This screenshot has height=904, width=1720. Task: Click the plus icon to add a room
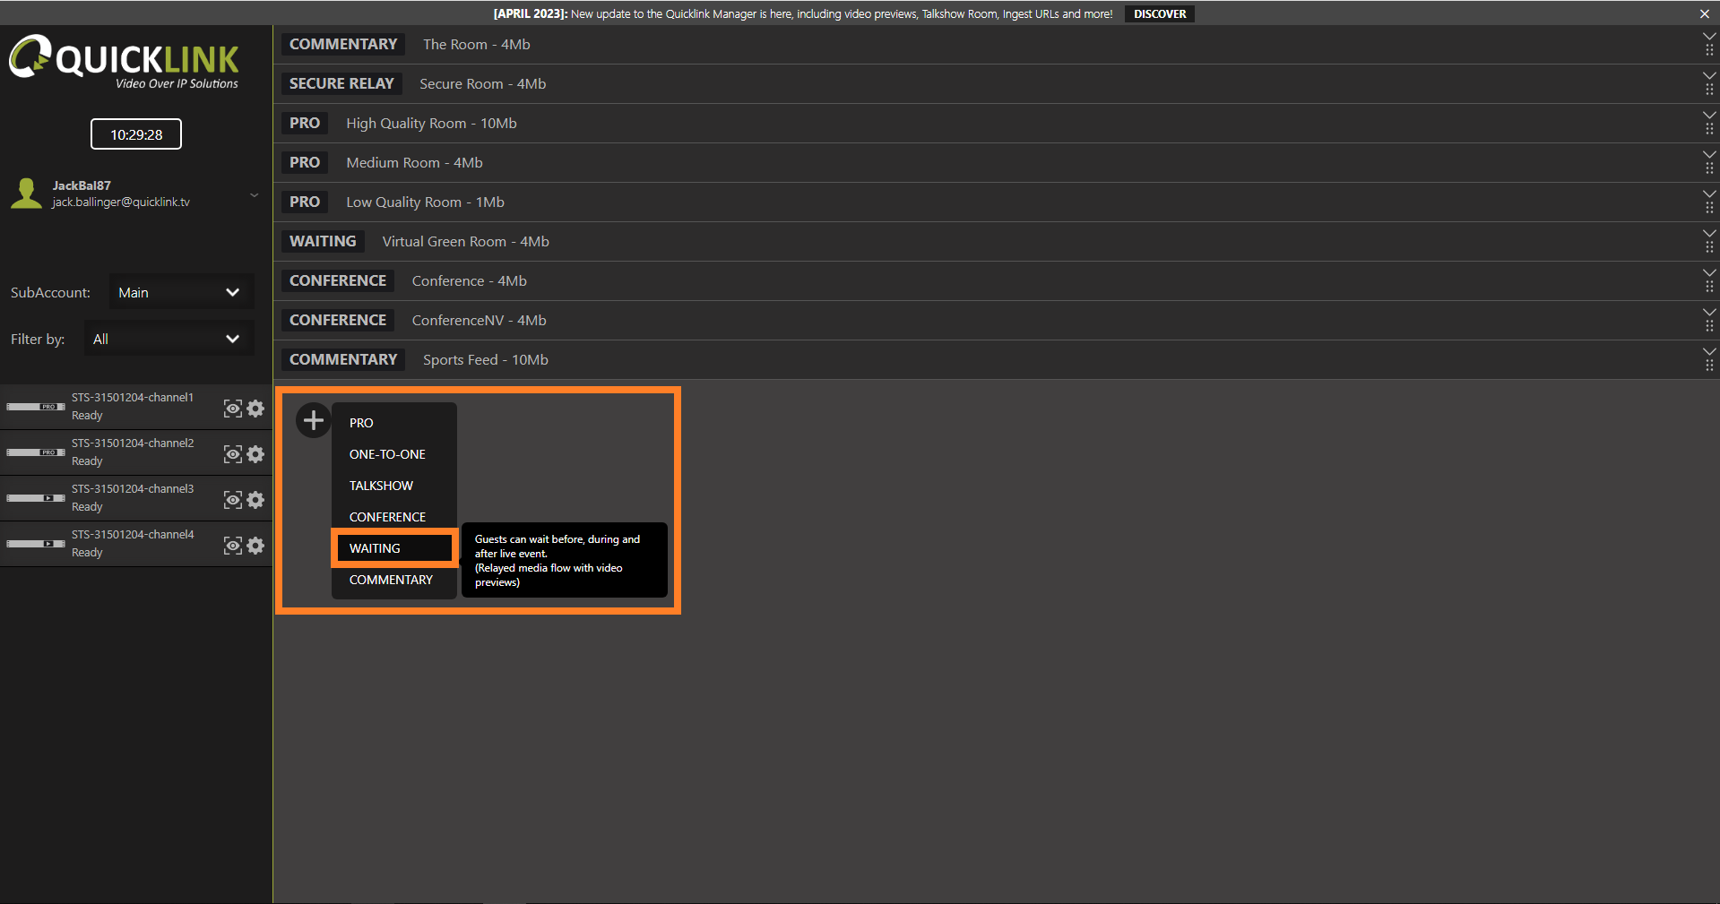(x=314, y=419)
